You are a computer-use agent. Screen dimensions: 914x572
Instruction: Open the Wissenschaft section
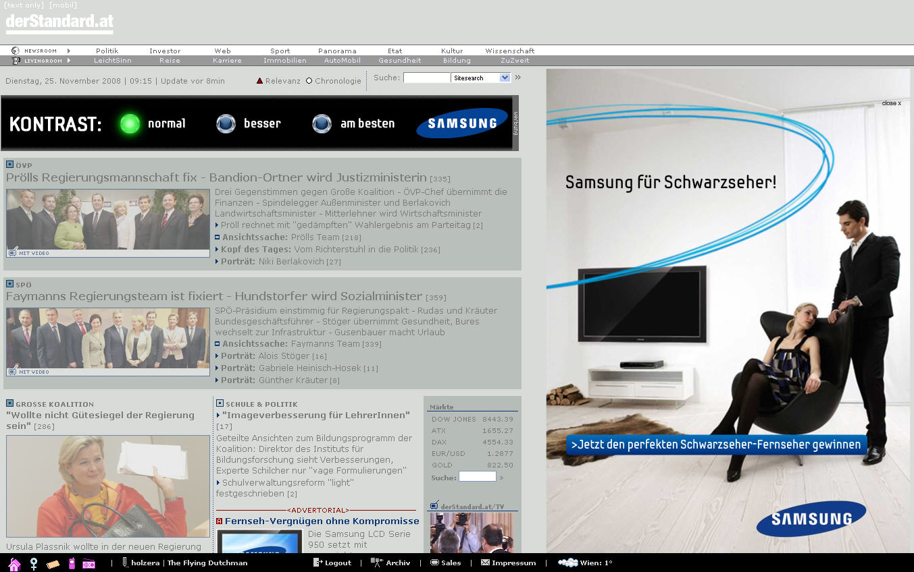click(x=510, y=51)
